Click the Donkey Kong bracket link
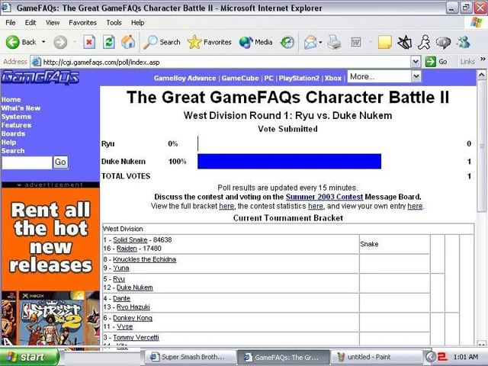 pos(133,318)
